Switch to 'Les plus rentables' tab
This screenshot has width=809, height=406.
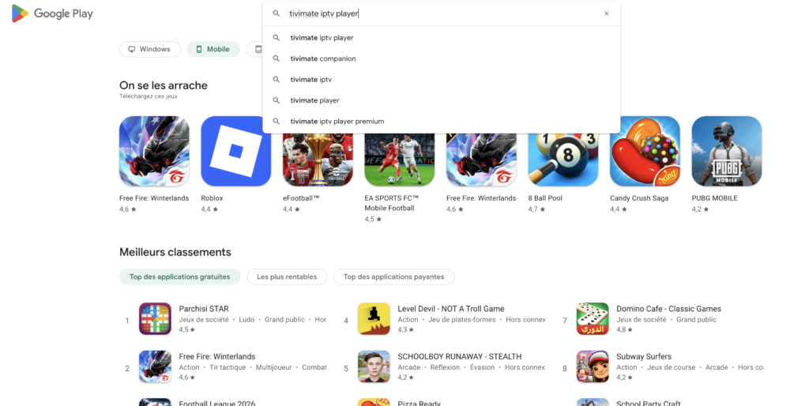(286, 276)
